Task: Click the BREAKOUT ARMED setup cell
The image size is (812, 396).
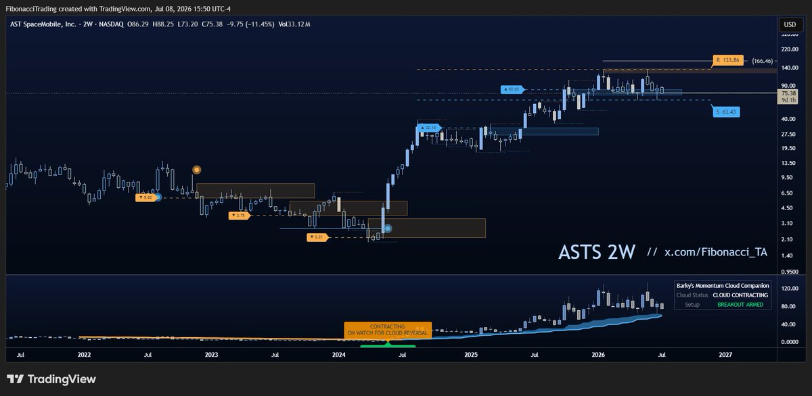Action: 740,304
